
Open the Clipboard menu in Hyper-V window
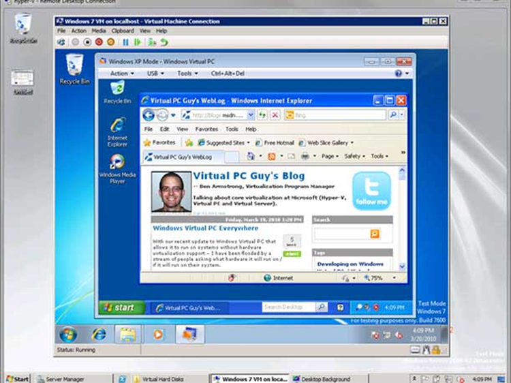(123, 31)
